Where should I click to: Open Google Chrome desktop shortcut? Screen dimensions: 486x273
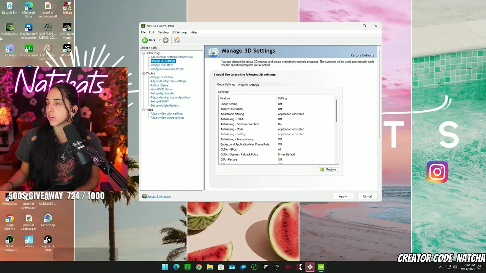(9, 223)
